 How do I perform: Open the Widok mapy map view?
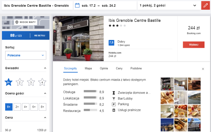(x=26, y=22)
